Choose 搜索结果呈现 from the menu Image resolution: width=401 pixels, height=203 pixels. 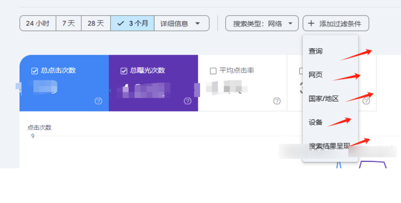(329, 146)
